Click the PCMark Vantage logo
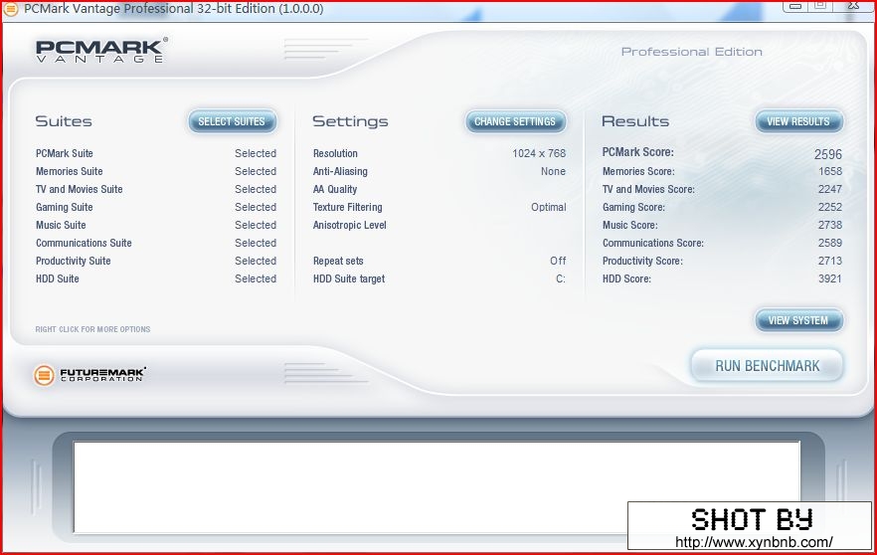877x555 pixels. [x=101, y=51]
